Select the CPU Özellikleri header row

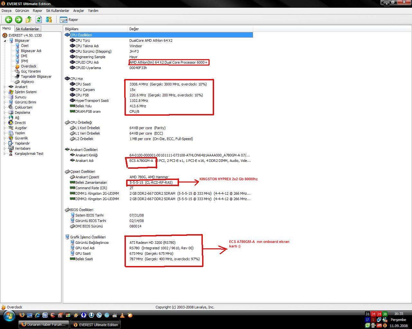pyautogui.click(x=158, y=35)
